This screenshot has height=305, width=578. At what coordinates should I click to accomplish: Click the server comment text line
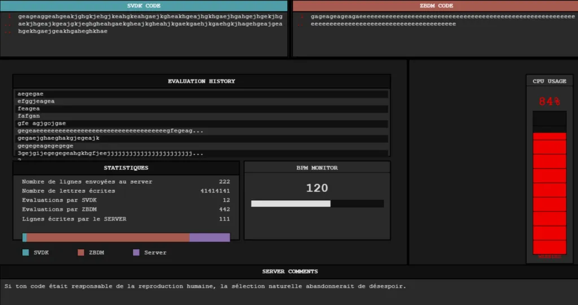coord(205,286)
